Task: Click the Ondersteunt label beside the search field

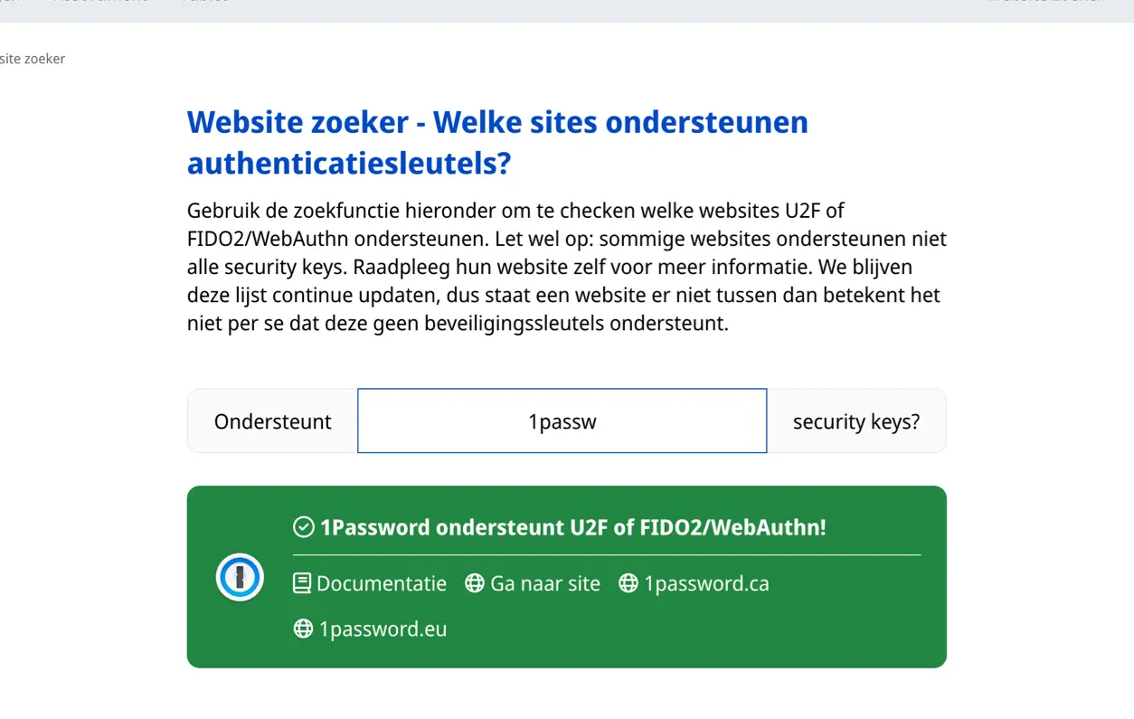Action: tap(272, 421)
